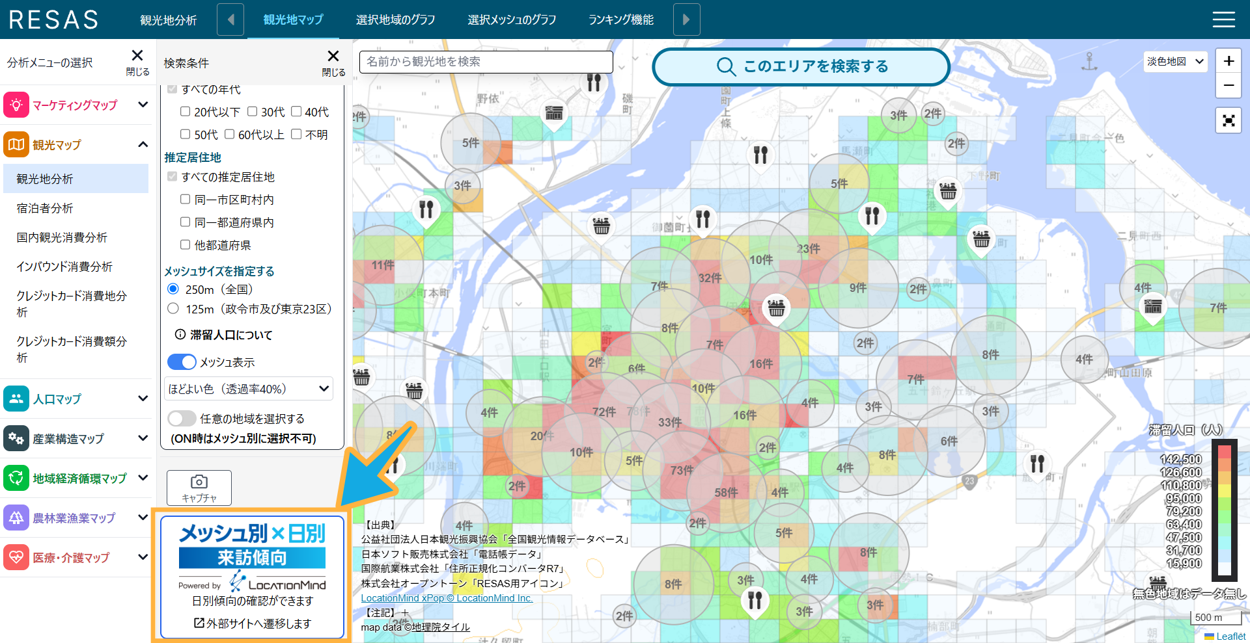1250x643 pixels.
Task: Click the 73件 cluster circle
Action: 682,470
